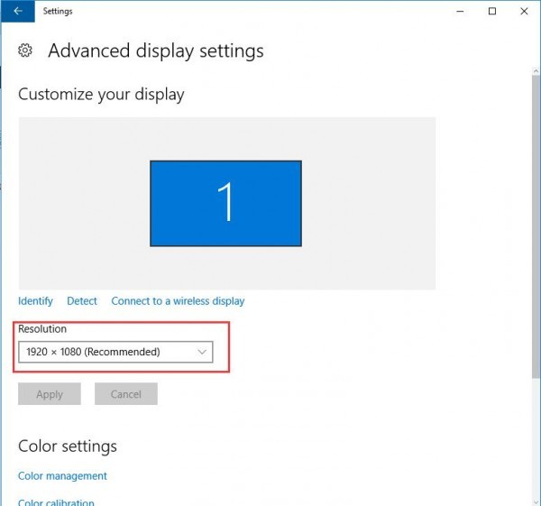Select the blue monitor 1 display
This screenshot has width=541, height=506.
[x=225, y=203]
